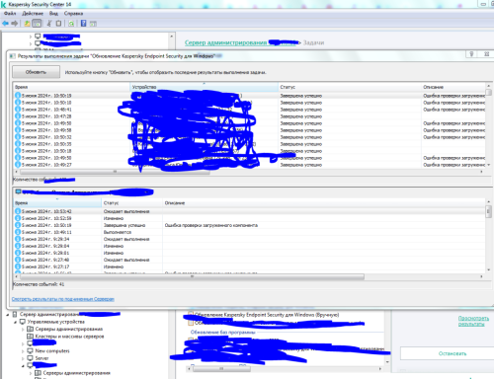Click the computer icon beside Server node
The image size is (494, 379).
(30, 358)
